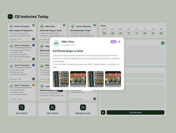Click the purple tag badge in popup

coord(113,42)
